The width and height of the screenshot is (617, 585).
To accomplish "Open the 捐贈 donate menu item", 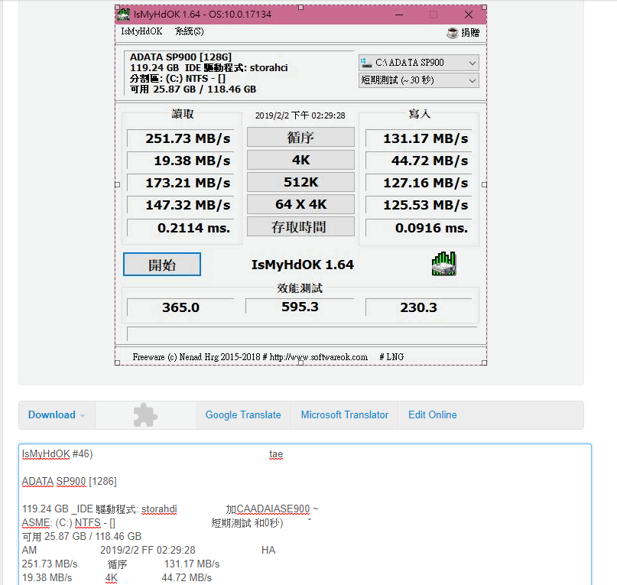I will click(x=470, y=33).
